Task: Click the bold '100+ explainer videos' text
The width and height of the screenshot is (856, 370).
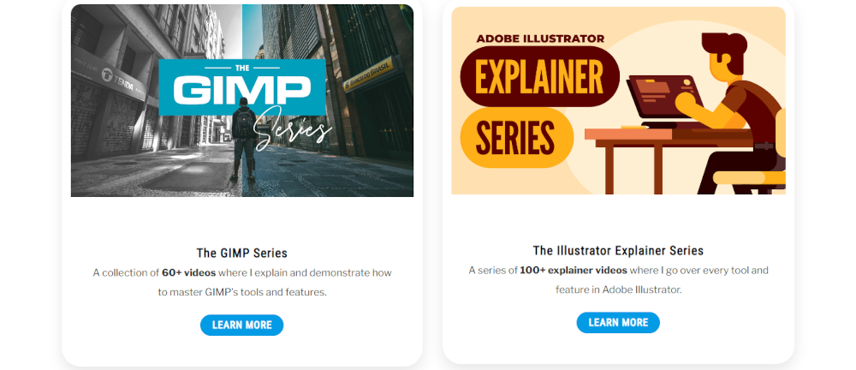Action: coord(574,270)
